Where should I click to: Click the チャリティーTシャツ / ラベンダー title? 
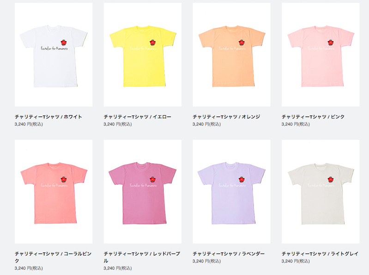[229, 254]
